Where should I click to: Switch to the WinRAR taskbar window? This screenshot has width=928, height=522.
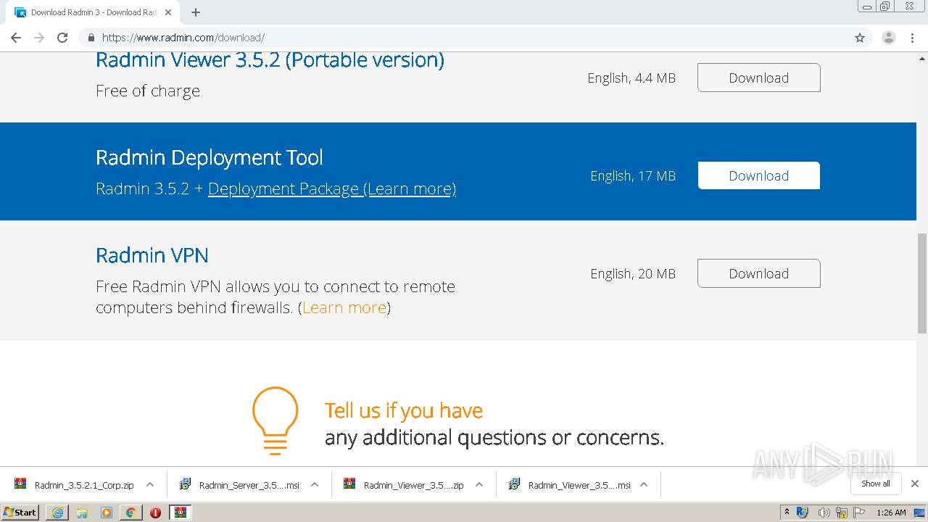(x=180, y=513)
